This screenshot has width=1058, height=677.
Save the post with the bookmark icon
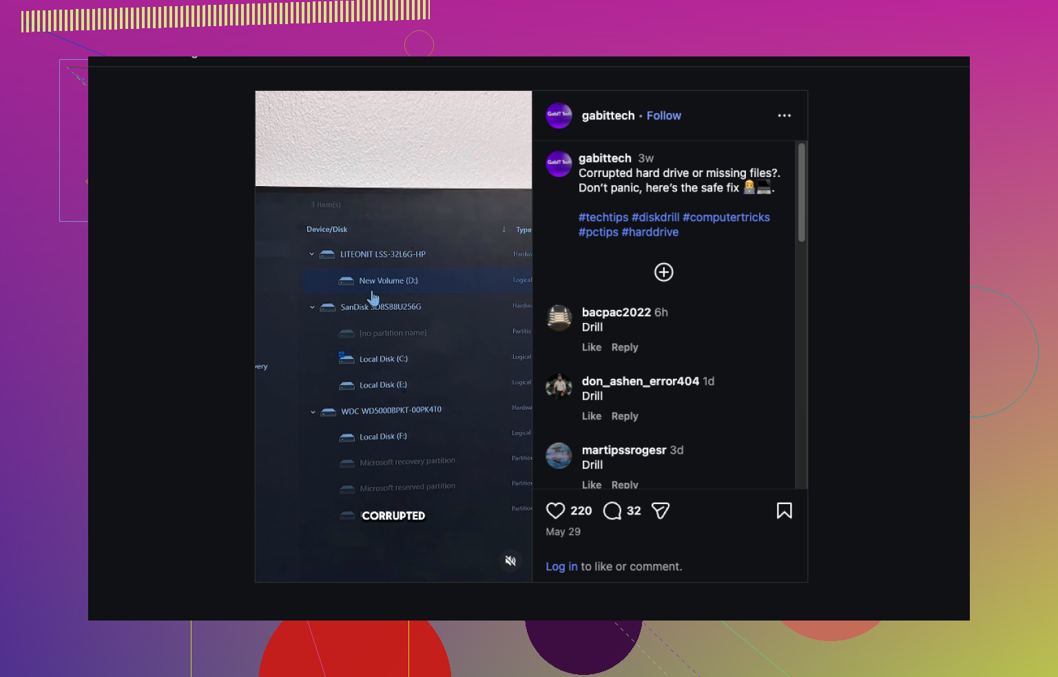784,510
